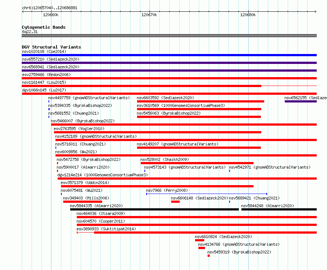This screenshot has height=270, width=327.
Task: Click esv3890933 (Suktitipat2014) label
Action: coord(106,229)
